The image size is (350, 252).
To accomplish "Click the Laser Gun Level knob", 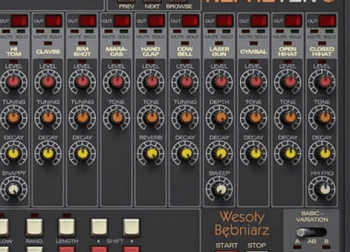I will (x=219, y=82).
